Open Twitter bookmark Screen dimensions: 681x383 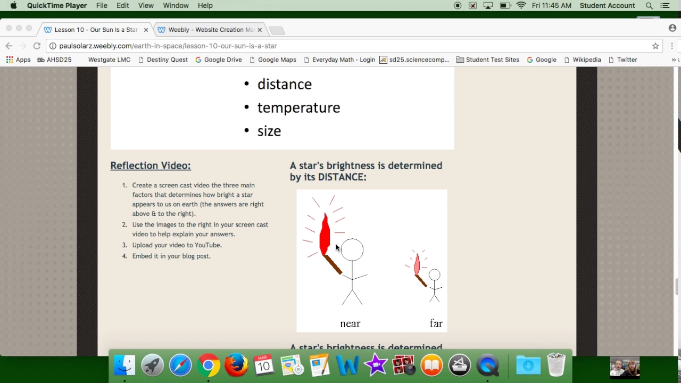click(623, 60)
